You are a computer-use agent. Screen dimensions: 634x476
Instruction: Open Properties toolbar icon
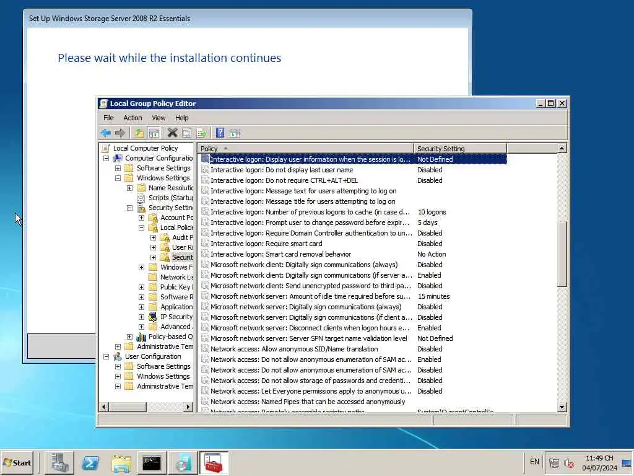point(186,133)
